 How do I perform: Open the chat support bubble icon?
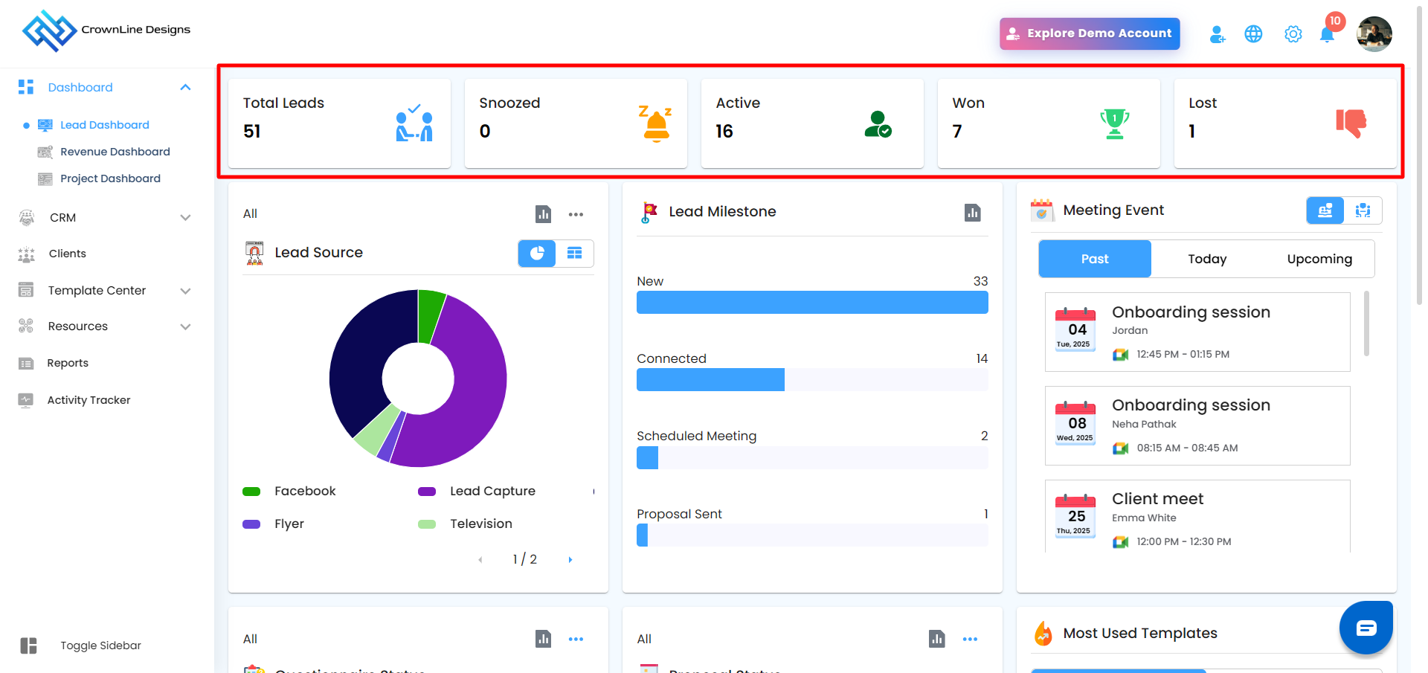click(1366, 628)
